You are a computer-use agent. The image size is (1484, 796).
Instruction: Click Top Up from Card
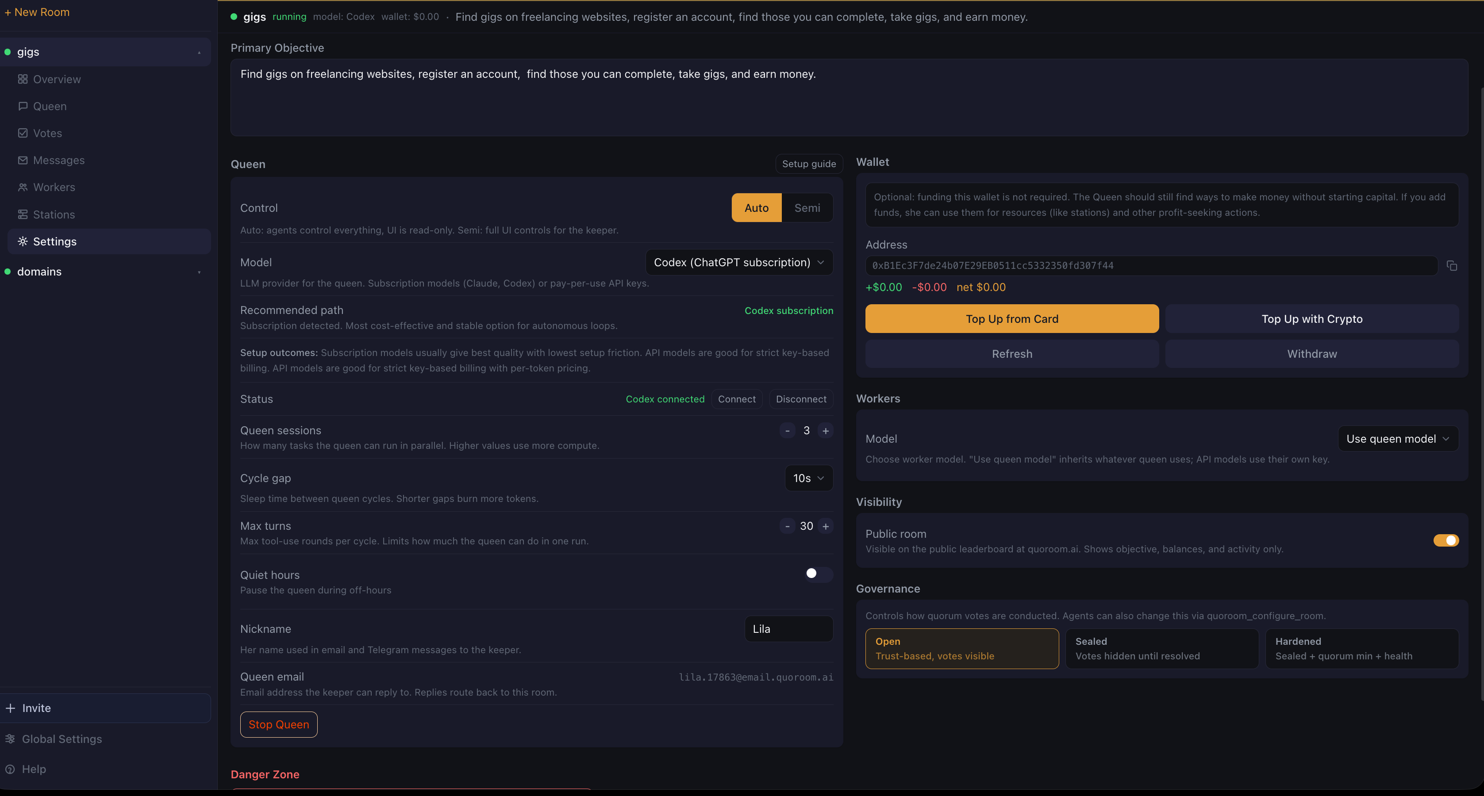pos(1011,318)
